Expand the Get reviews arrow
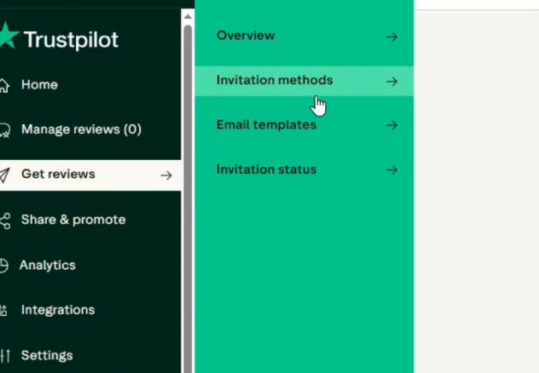The height and width of the screenshot is (373, 539). pos(166,175)
